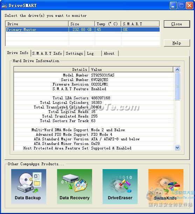Click the Help button
The width and height of the screenshot is (195, 214).
[176, 43]
